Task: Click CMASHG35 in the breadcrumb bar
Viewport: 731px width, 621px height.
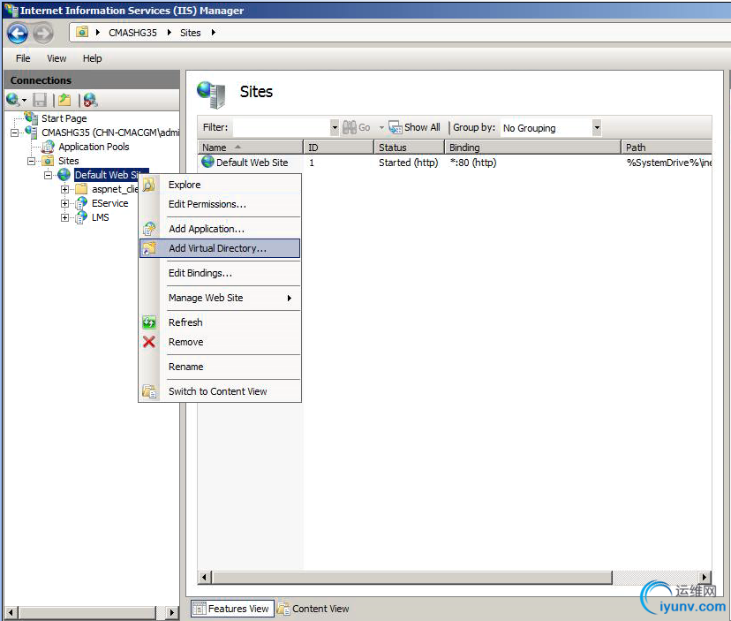Action: click(132, 33)
